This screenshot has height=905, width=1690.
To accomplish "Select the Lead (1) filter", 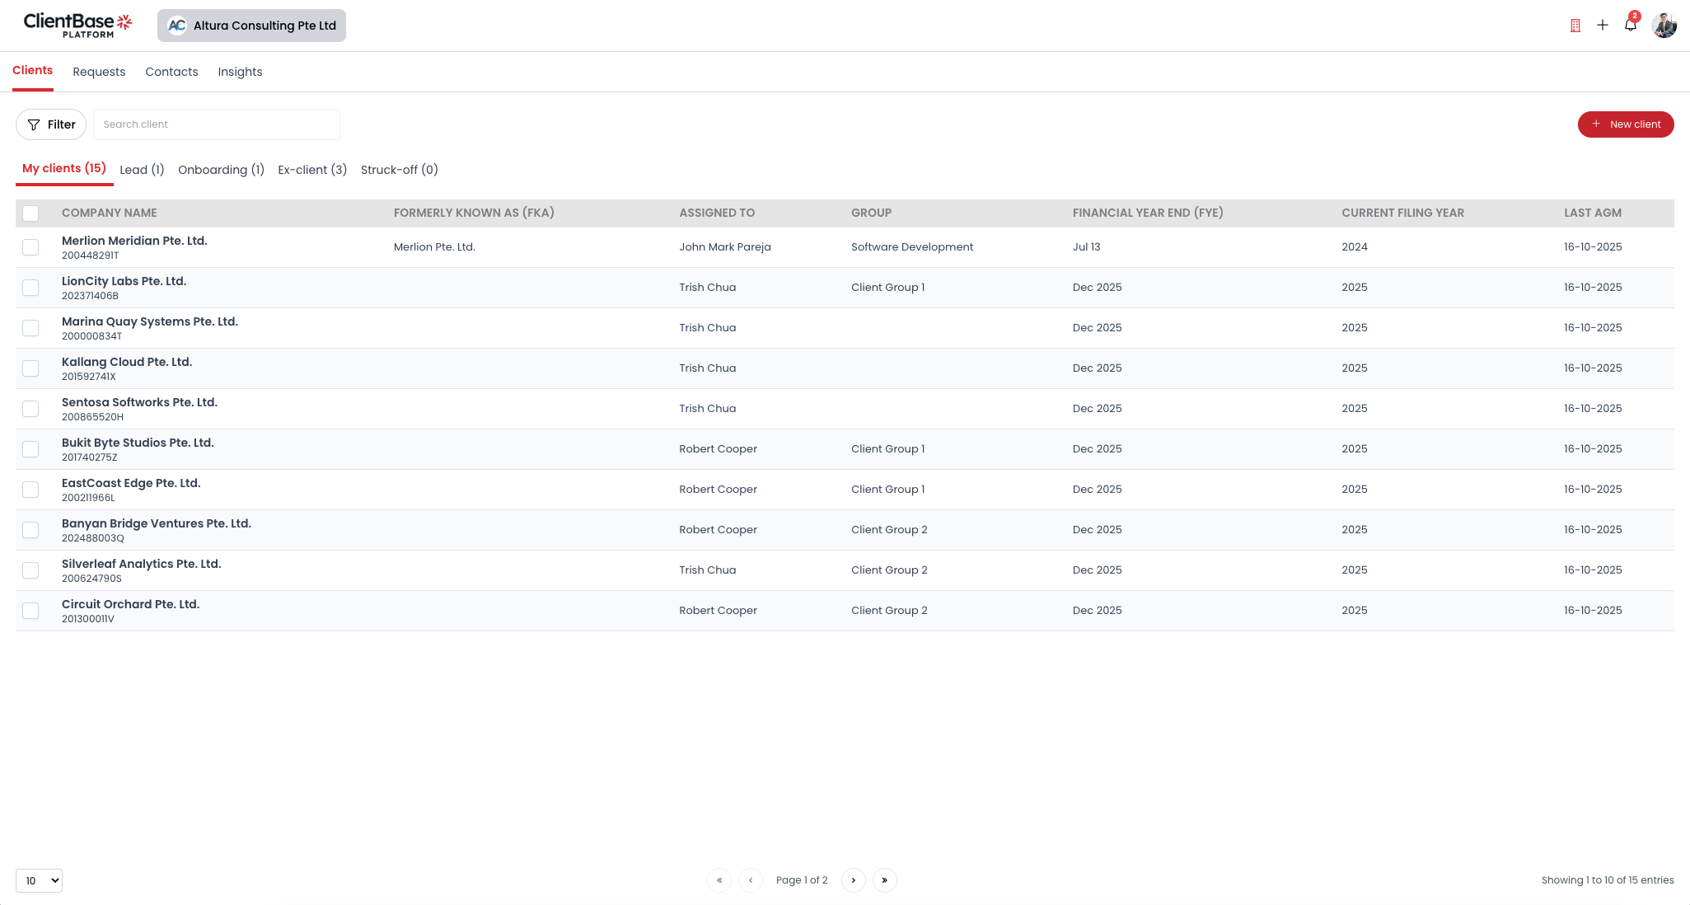I will [142, 170].
